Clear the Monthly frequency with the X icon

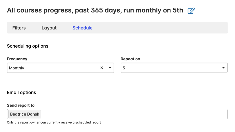(102, 68)
